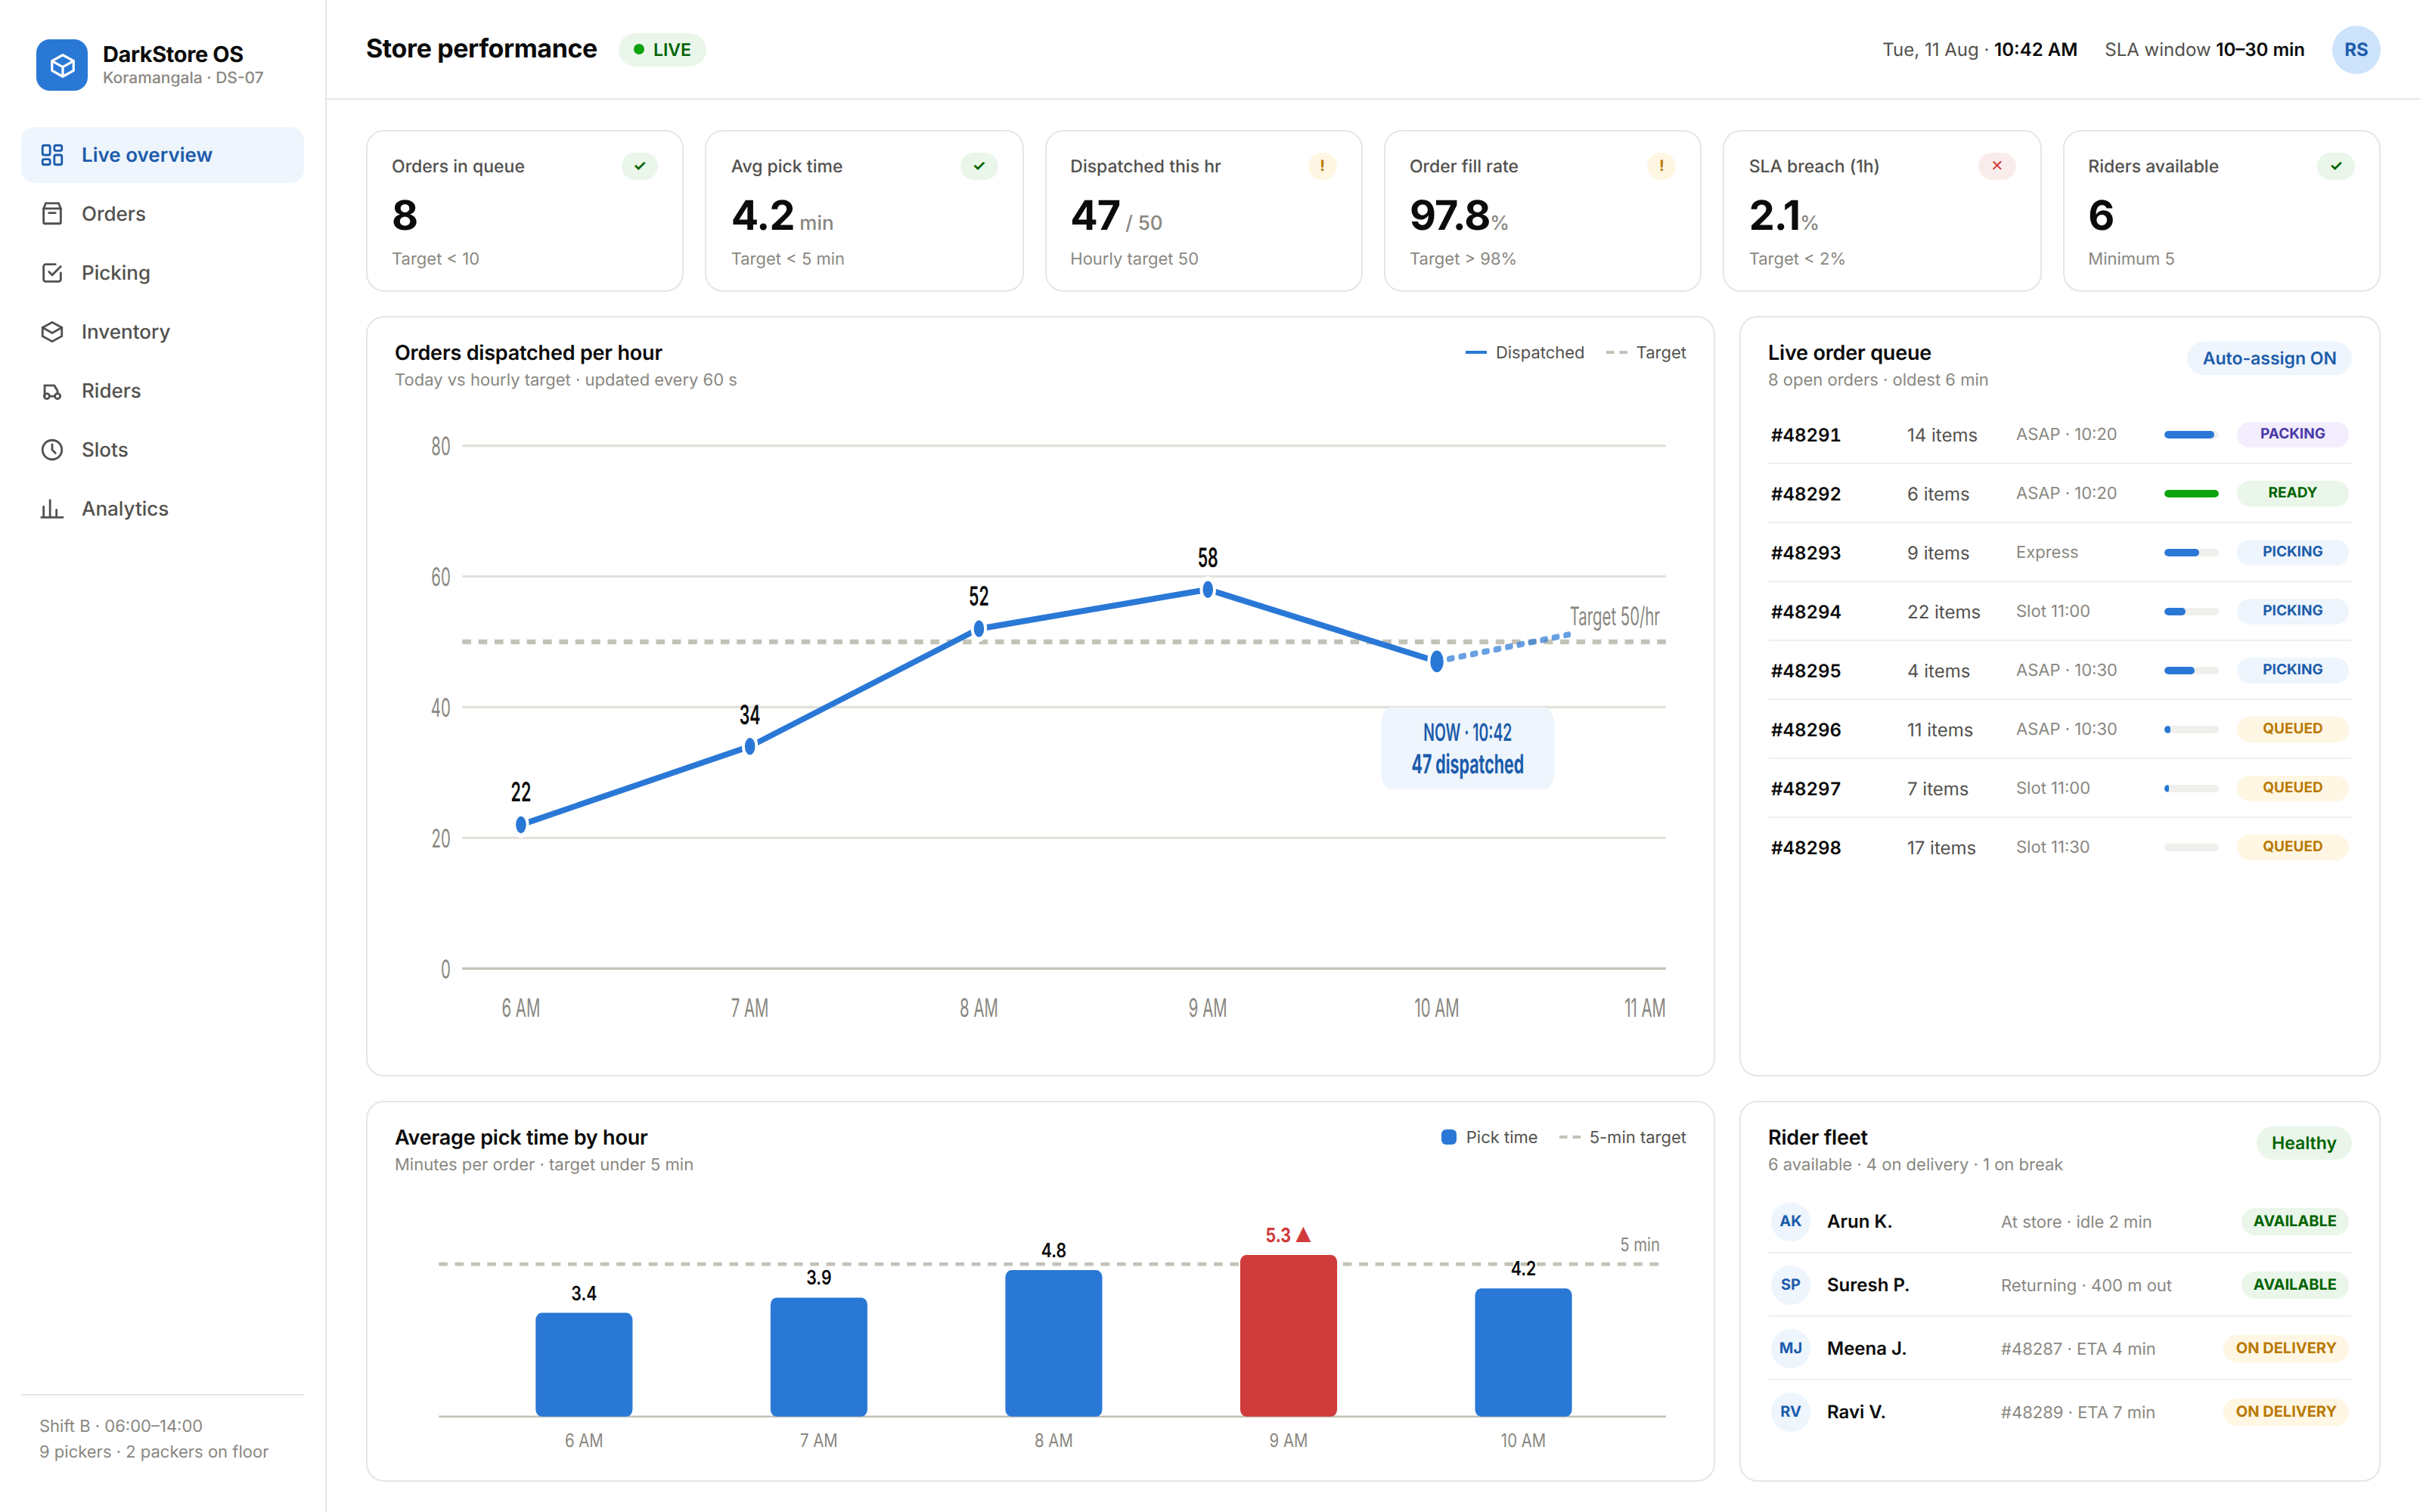Click the check status icon on Avg pick time

point(979,166)
